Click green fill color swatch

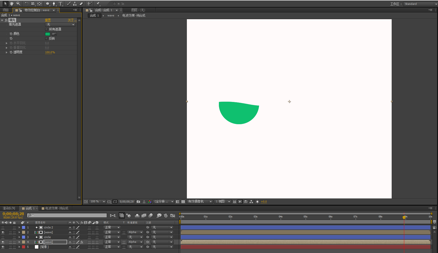[48, 34]
